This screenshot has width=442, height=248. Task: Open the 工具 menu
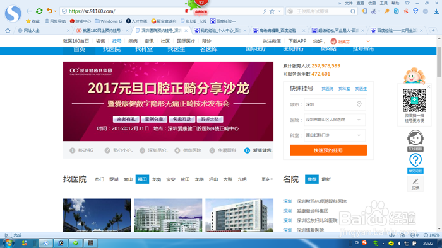point(384,3)
